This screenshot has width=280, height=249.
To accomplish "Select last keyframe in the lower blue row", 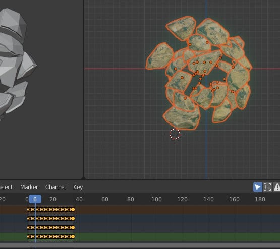I will pyautogui.click(x=73, y=228).
